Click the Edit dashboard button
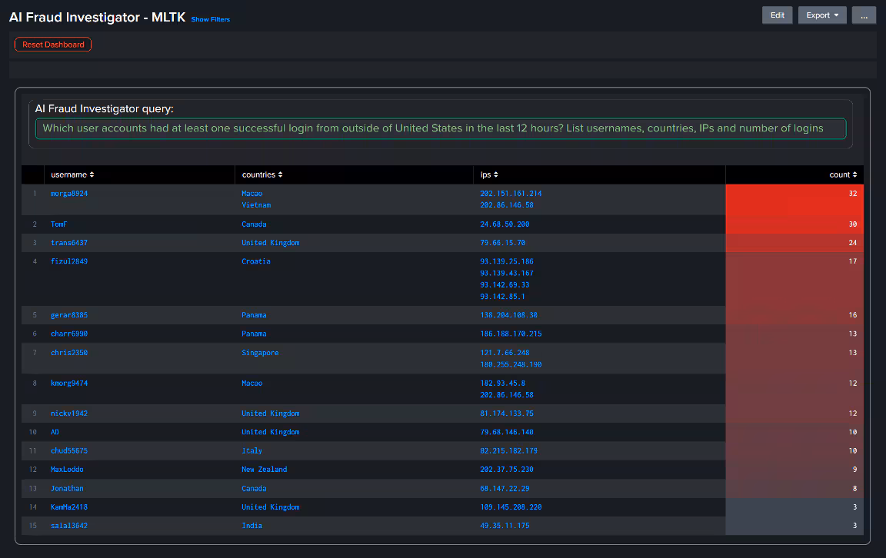Viewport: 886px width, 558px height. pos(778,15)
